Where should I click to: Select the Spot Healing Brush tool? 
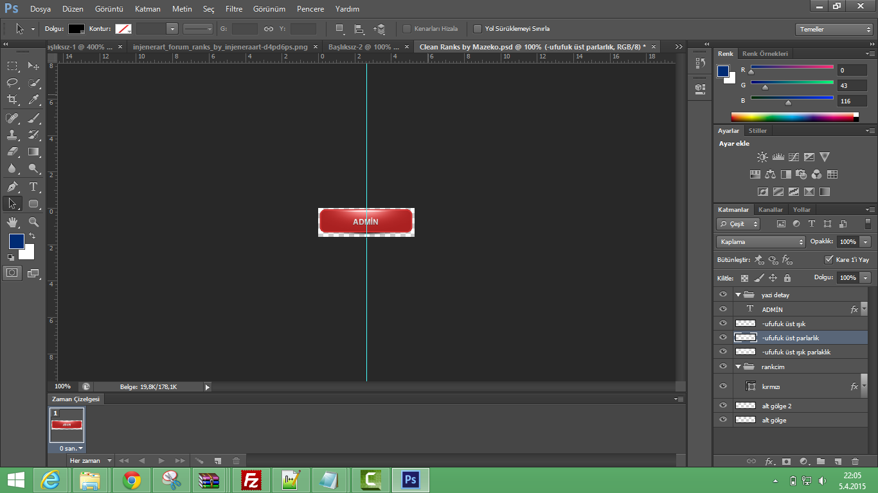click(12, 118)
